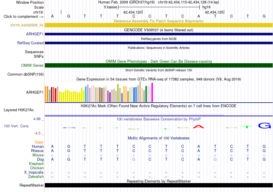
Task: Click the chr19: ruler label
Action: 39,12
